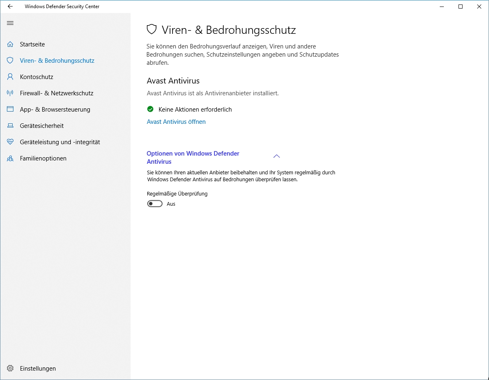Screen dimensions: 489x380
Task: Click the green checkmark status icon
Action: (x=150, y=109)
